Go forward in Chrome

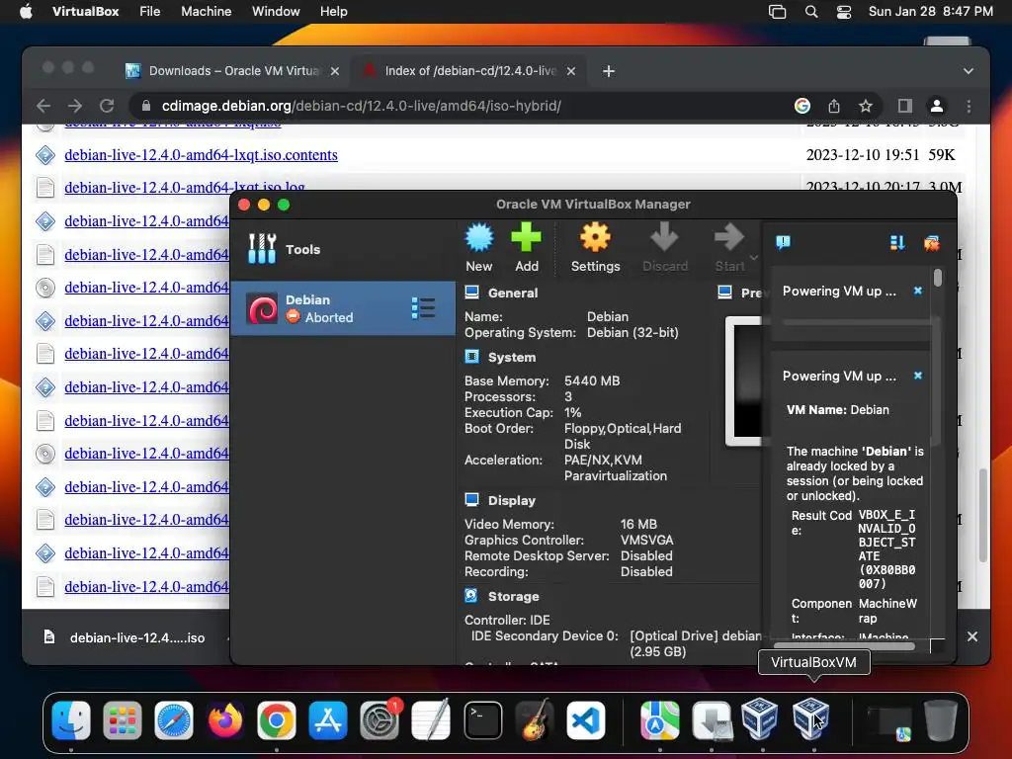75,106
